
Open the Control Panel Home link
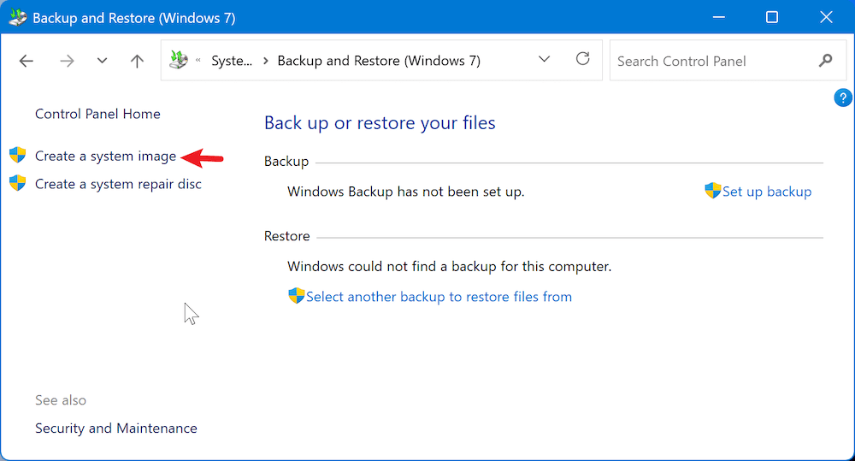click(x=97, y=114)
